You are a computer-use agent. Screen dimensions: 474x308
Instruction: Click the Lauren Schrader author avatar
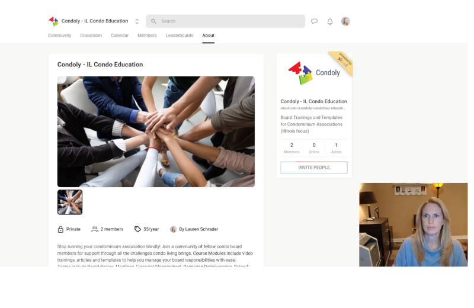click(x=173, y=229)
